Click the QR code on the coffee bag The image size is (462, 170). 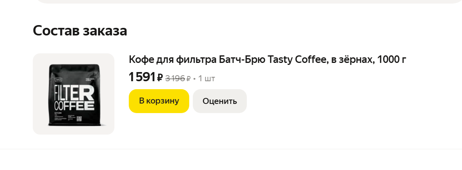click(x=79, y=118)
